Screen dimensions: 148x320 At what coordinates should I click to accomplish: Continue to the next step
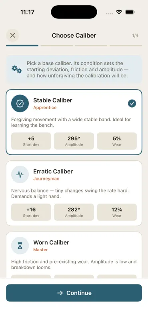click(74, 293)
